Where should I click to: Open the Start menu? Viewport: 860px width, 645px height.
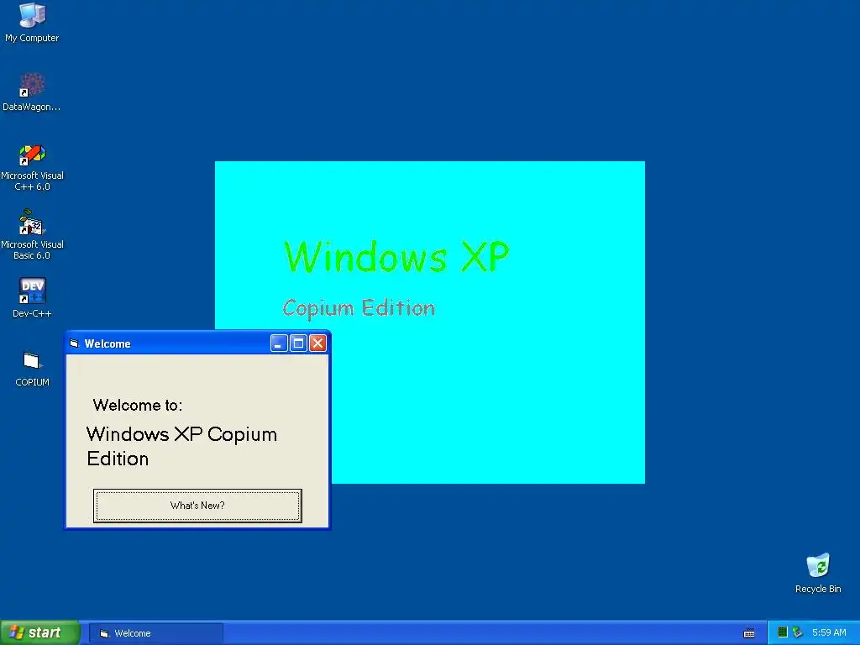[x=39, y=632]
